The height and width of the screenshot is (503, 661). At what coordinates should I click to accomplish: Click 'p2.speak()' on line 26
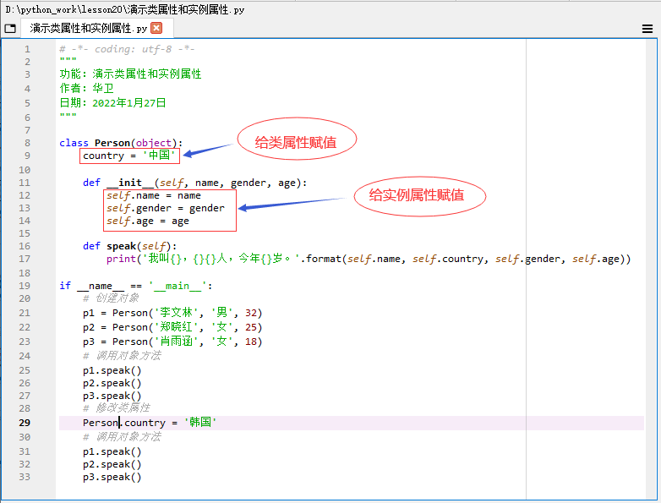[x=112, y=383]
